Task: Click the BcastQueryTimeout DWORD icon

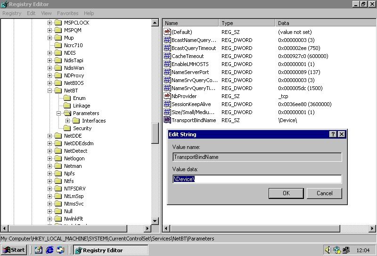Action: [x=167, y=48]
